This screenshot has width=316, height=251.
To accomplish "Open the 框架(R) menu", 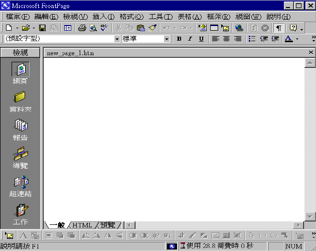I will [219, 17].
